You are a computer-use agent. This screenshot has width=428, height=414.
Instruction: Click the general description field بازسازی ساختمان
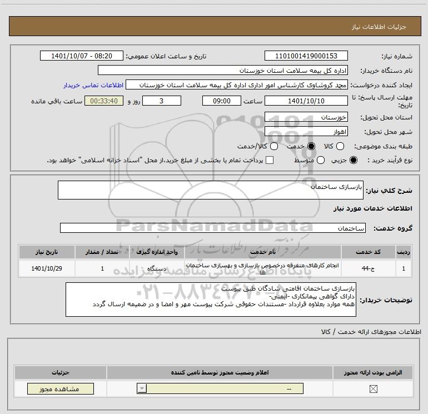(211, 190)
